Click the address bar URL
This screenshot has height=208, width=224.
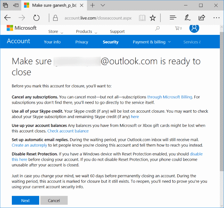98,18
